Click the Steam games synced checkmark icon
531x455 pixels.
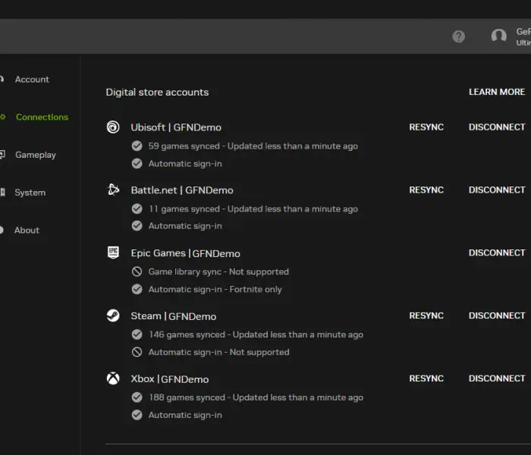click(137, 334)
